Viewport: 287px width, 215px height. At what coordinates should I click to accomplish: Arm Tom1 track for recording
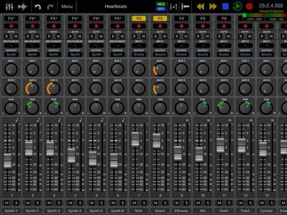click(x=224, y=26)
